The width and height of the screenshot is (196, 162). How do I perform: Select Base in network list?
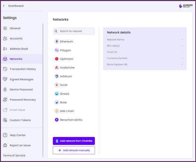[x=74, y=102]
